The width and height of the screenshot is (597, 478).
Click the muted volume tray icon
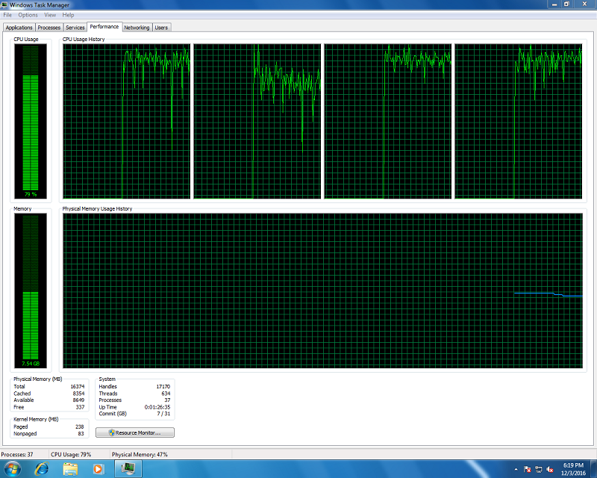tap(550, 469)
